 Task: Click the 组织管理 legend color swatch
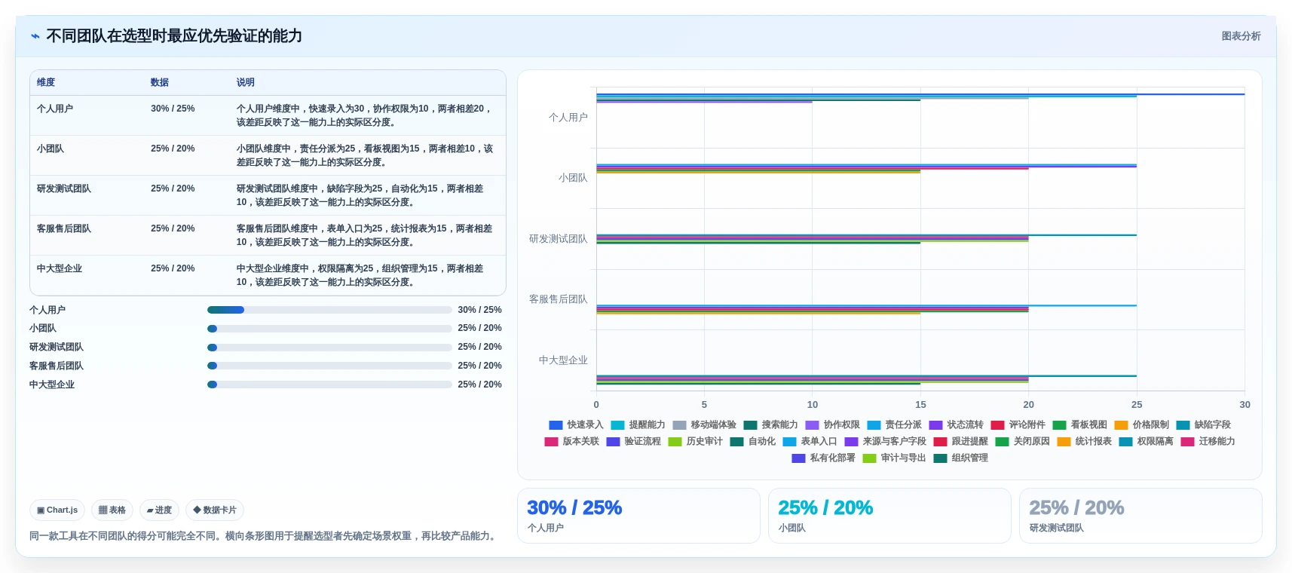[x=940, y=458]
